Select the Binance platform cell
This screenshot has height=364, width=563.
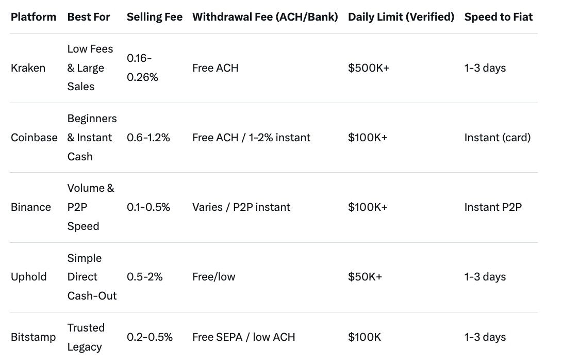31,207
